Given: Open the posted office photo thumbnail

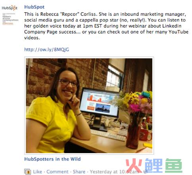Looking at the screenshot, I should [x=89, y=106].
